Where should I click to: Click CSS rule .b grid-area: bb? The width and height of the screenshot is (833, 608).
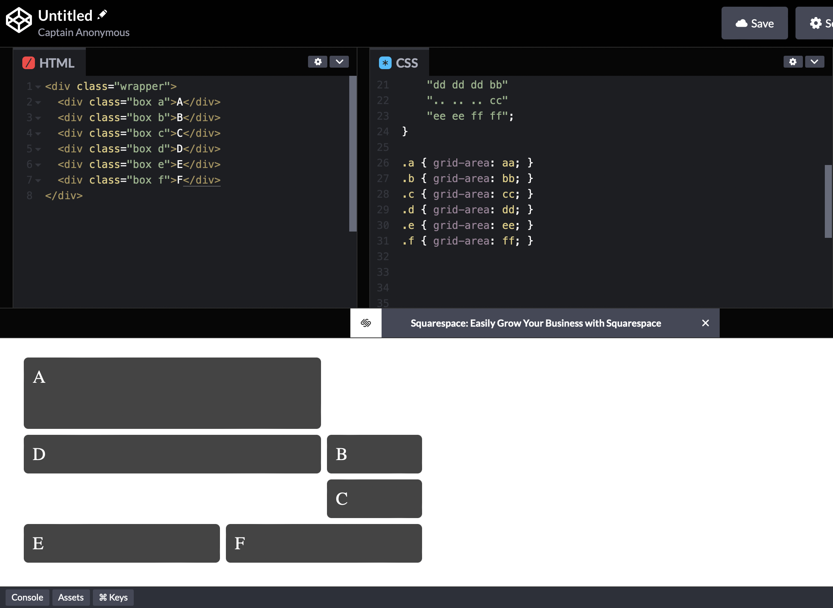[x=467, y=178]
